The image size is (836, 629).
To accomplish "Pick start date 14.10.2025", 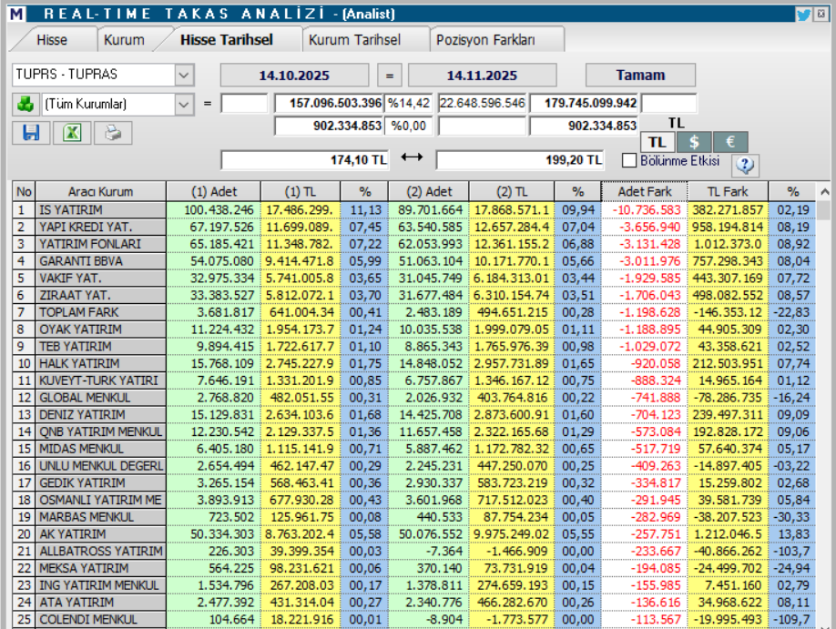I will click(294, 76).
